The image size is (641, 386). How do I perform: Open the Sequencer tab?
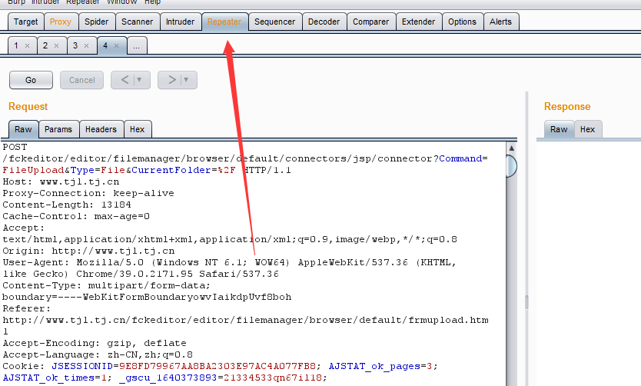[274, 22]
